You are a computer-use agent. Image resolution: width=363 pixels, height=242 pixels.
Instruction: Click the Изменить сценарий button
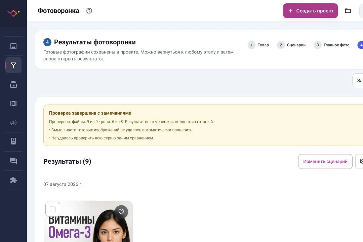tap(325, 161)
